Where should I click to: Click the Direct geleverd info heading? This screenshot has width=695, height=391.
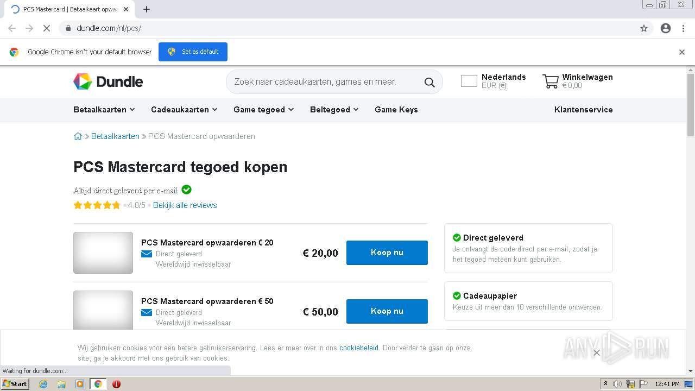pyautogui.click(x=493, y=238)
